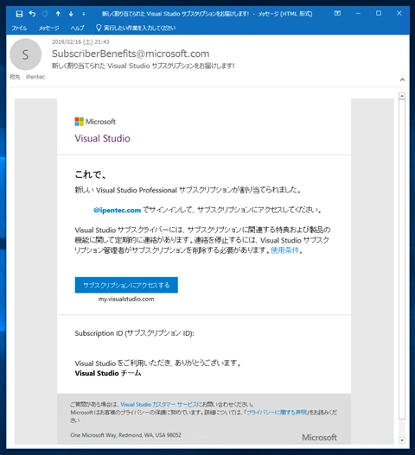The image size is (415, 455).
Task: Open the ribbon display options icon
Action: (337, 13)
